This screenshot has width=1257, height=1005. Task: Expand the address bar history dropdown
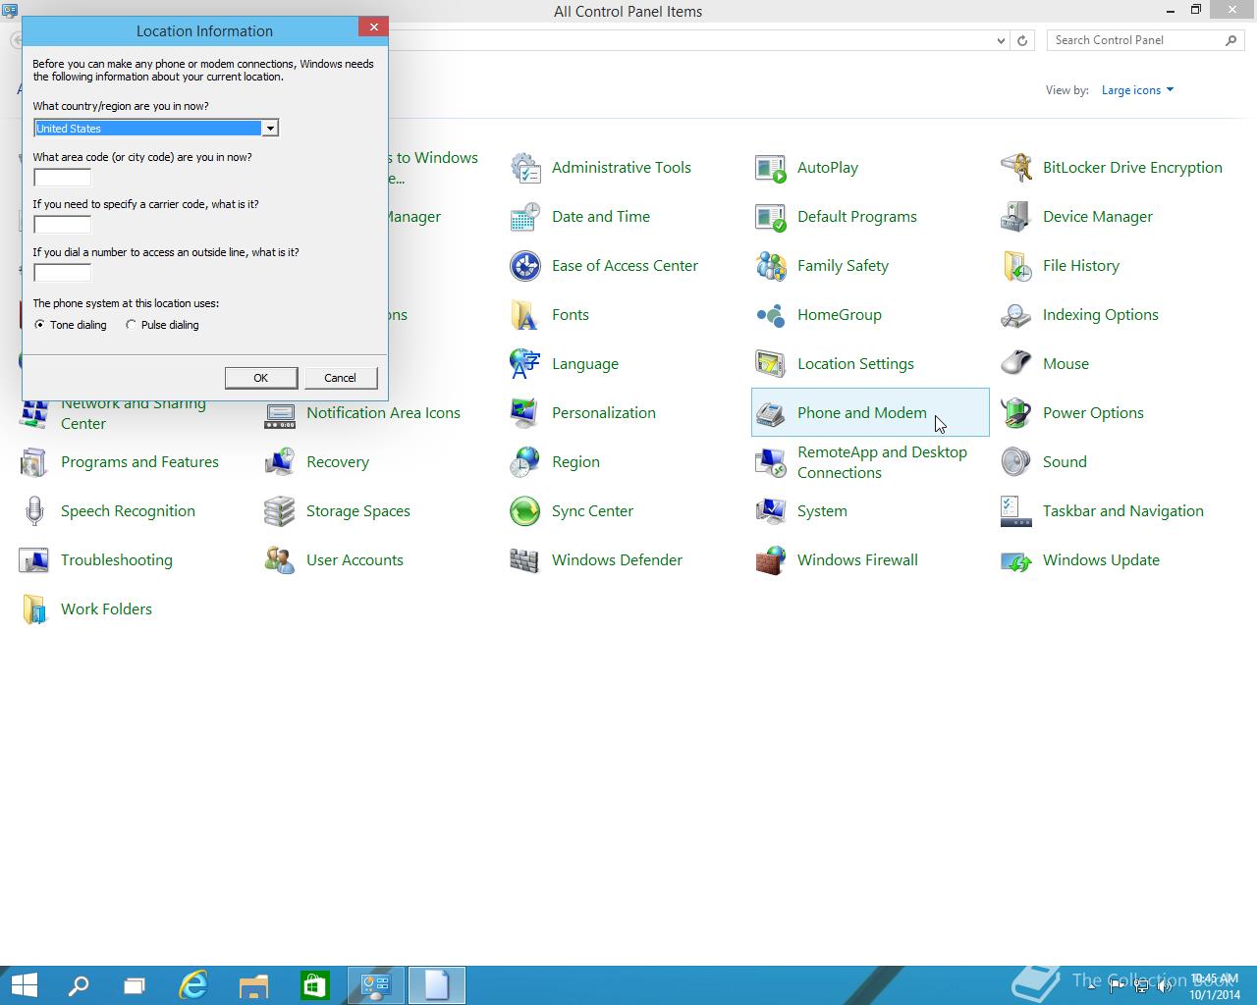pyautogui.click(x=1001, y=40)
